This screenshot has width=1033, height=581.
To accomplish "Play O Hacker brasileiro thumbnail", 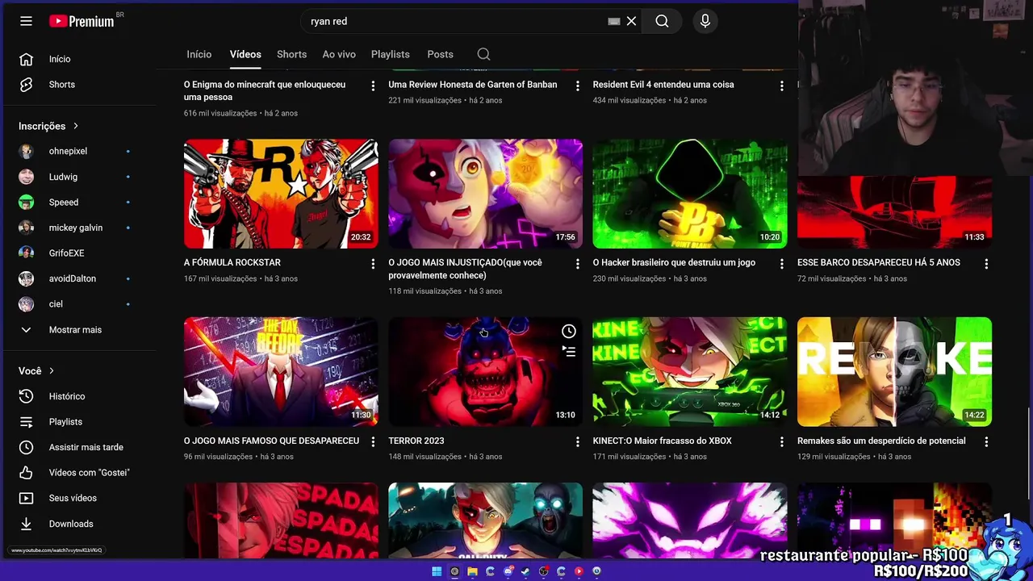I will [690, 194].
